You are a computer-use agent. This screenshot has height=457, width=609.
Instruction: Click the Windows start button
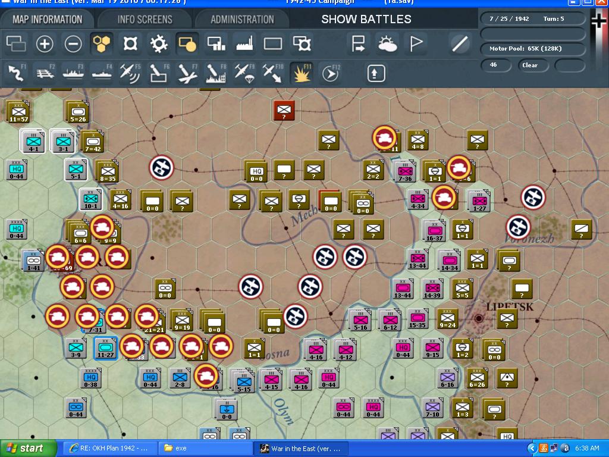28,448
